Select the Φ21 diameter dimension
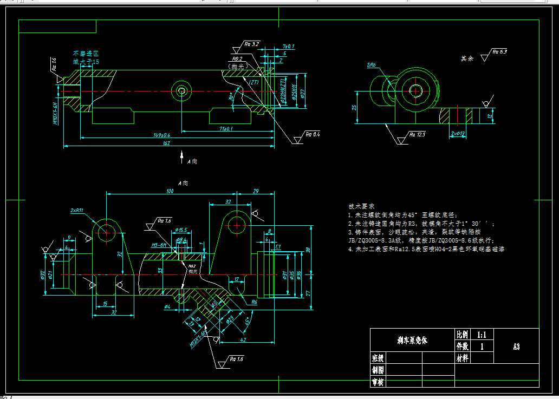Screen dimensions: 559x399 [50, 274]
